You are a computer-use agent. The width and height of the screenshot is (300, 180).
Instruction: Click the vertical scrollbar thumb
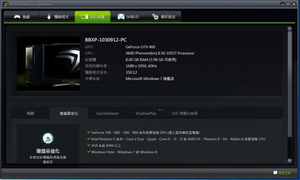point(290,84)
